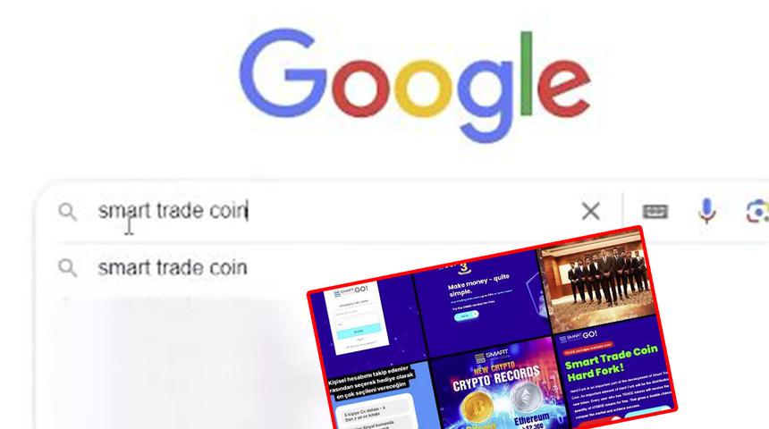The width and height of the screenshot is (769, 429).
Task: Click the gold Bitcoin coin image
Action: 477,408
